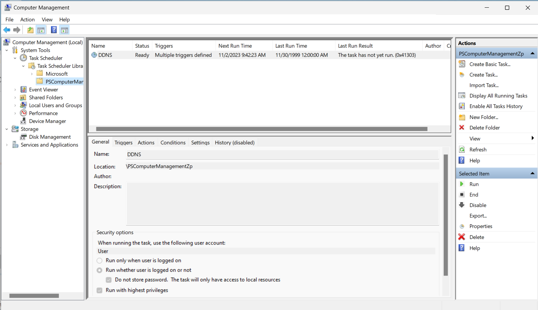The width and height of the screenshot is (538, 310).
Task: Click the Create Basic Task icon
Action: (462, 64)
